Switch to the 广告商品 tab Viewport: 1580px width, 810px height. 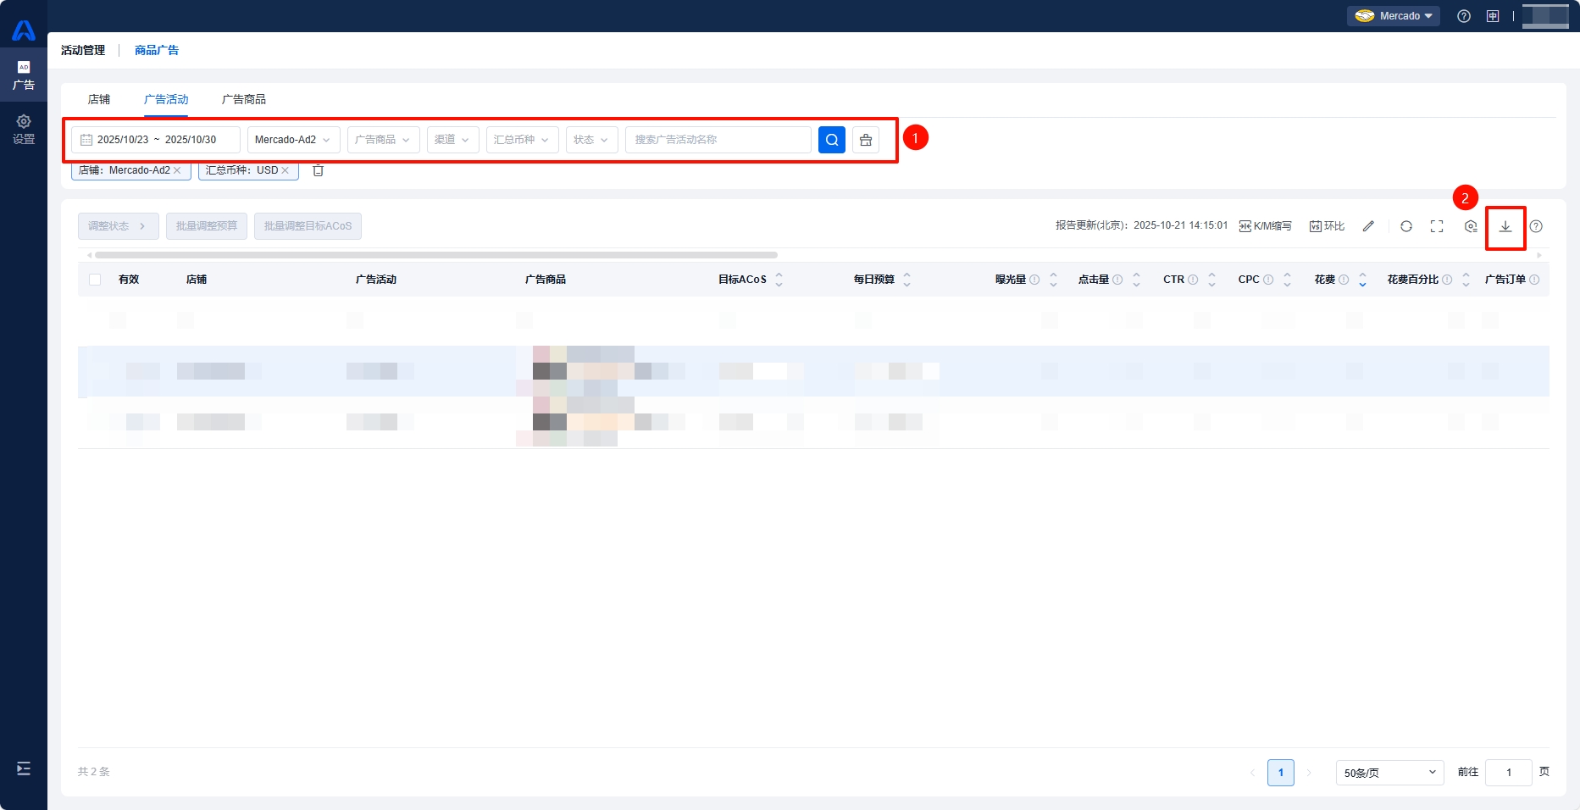point(243,99)
